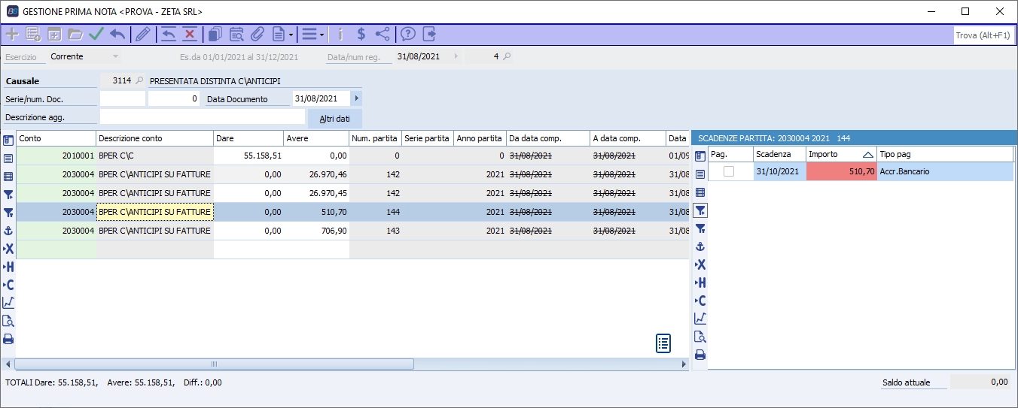Click the green checkmark confirm icon
1018x408 pixels.
point(96,34)
